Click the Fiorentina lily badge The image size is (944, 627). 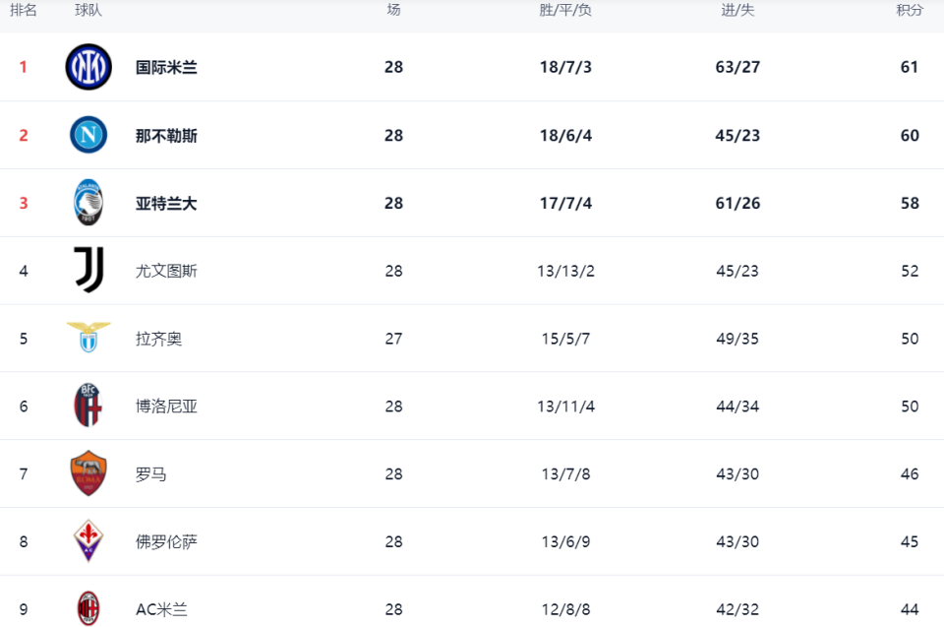point(88,541)
